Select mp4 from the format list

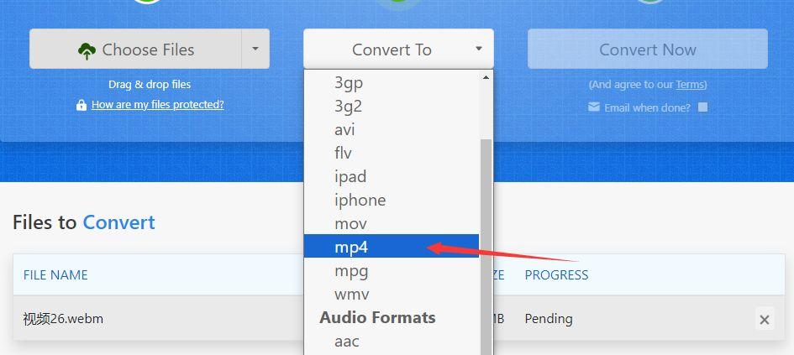pos(352,247)
